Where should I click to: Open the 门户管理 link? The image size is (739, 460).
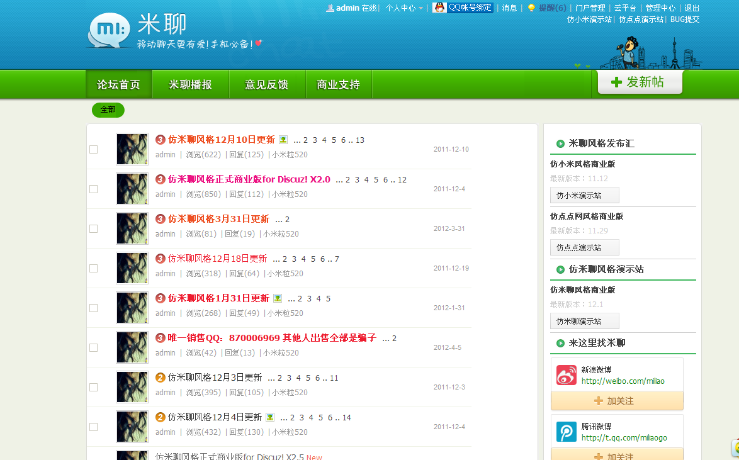pyautogui.click(x=590, y=8)
